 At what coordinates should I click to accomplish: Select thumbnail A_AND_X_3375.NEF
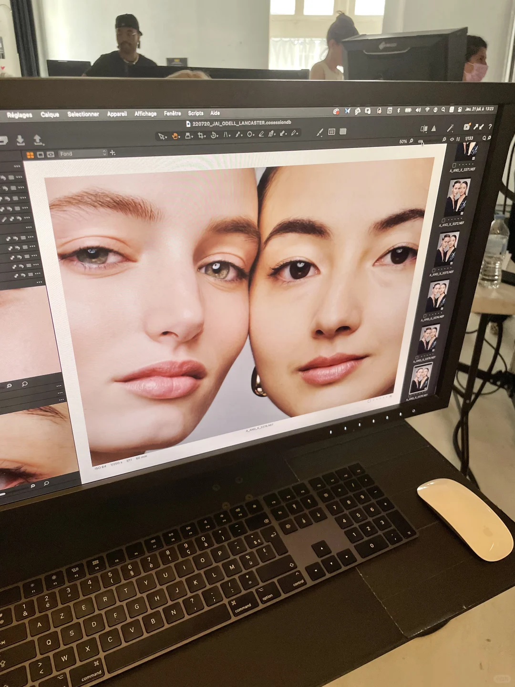point(429,339)
